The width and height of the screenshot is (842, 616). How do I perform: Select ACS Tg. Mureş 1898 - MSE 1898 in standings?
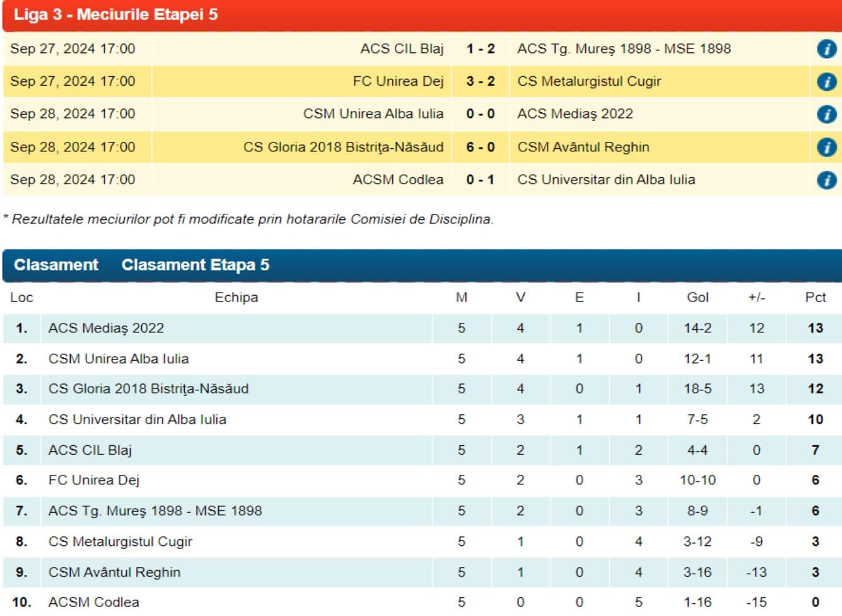coord(155,511)
